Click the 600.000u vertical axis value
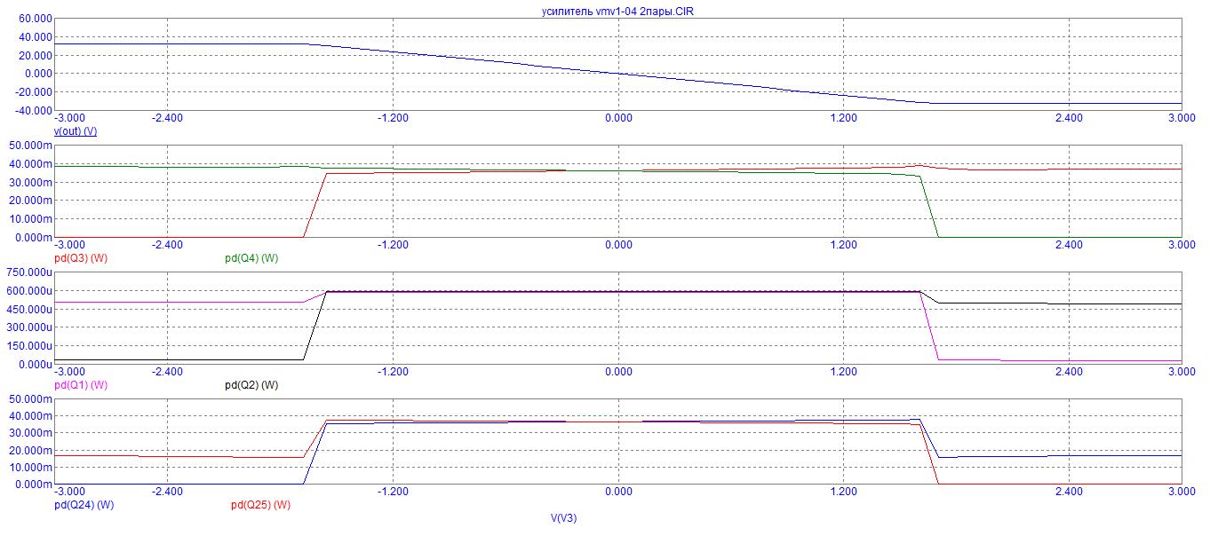Image resolution: width=1210 pixels, height=536 pixels. click(x=28, y=291)
